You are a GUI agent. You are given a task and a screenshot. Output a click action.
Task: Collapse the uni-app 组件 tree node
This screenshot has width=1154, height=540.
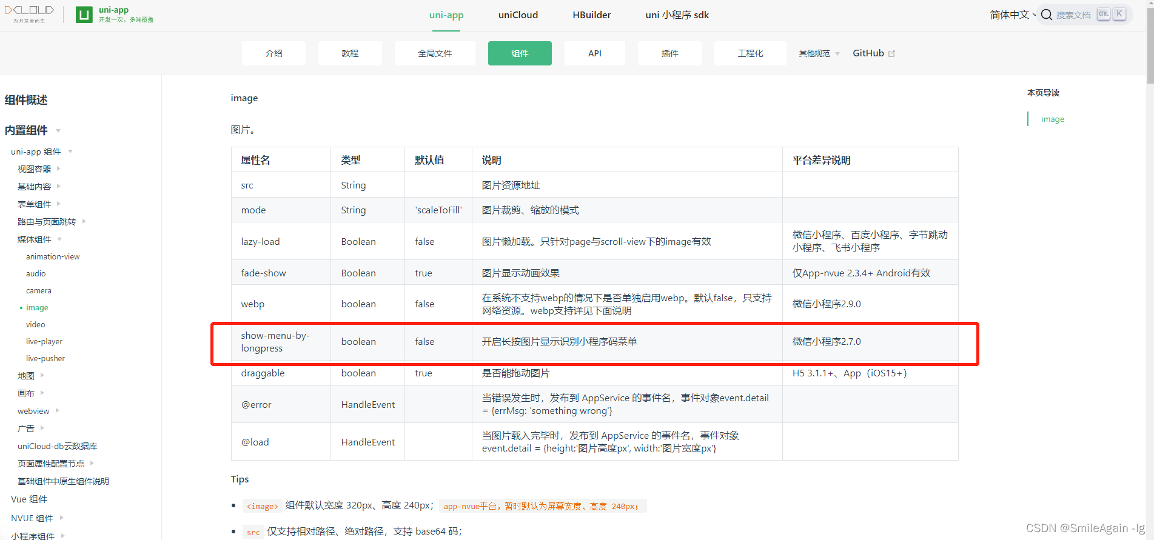point(70,152)
